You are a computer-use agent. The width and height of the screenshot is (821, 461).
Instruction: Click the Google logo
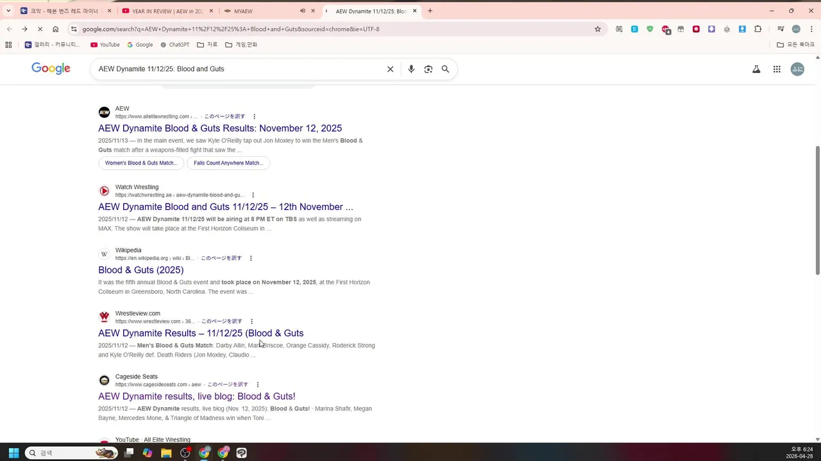(x=51, y=69)
